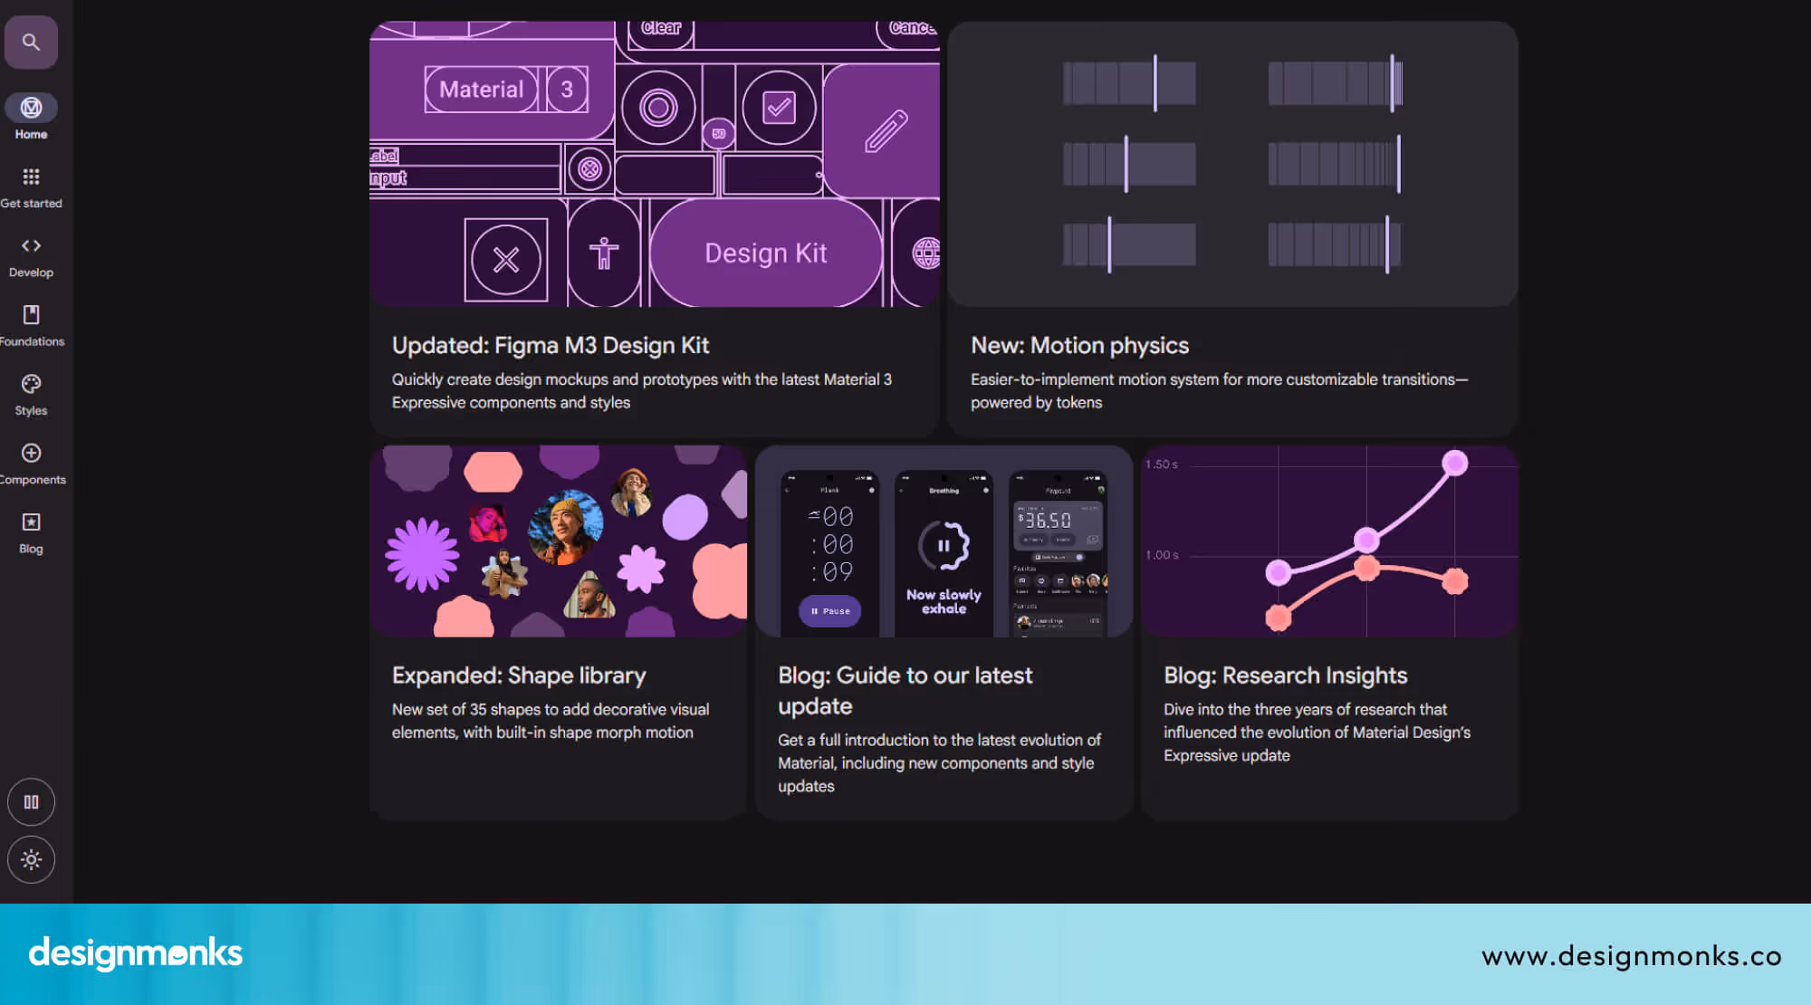Click the motion physics sliders thumbnail
Viewport: 1811px width, 1005px height.
[1231, 164]
